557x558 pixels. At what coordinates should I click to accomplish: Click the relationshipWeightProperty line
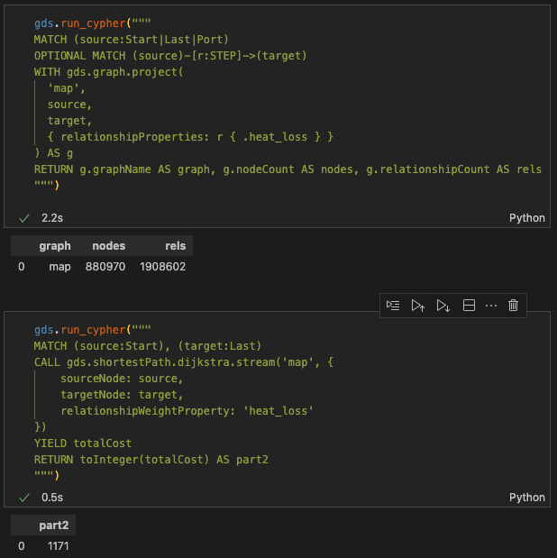coord(187,411)
